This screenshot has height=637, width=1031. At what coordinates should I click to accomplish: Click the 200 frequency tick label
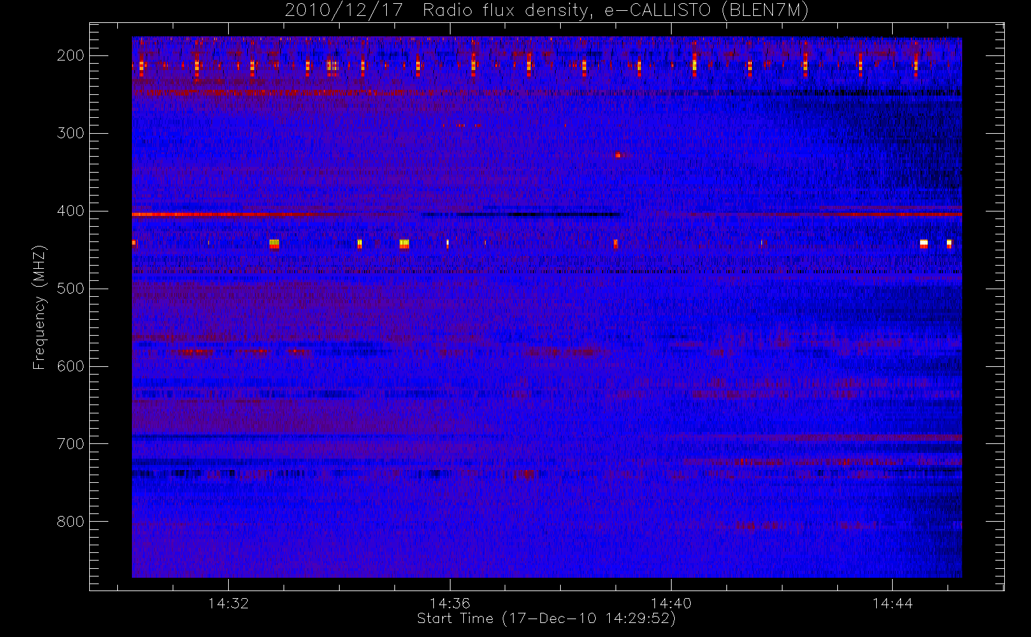coord(71,55)
